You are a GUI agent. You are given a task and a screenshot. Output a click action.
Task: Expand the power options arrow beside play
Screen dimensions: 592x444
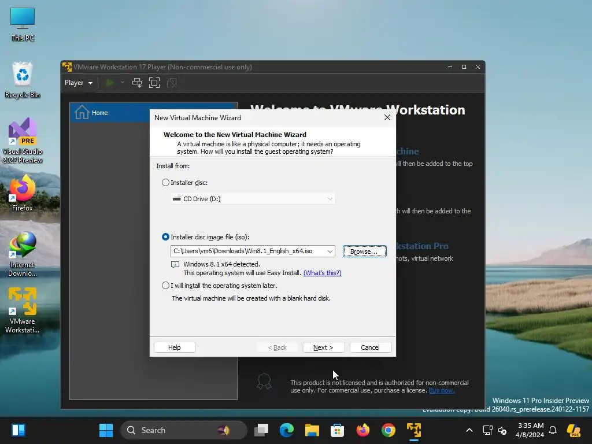click(123, 83)
